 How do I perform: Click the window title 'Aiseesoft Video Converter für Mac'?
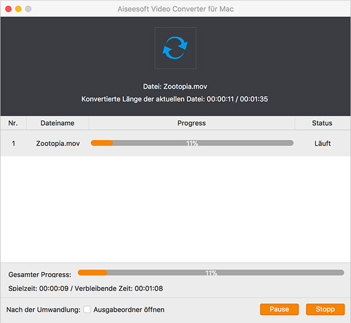pos(175,9)
